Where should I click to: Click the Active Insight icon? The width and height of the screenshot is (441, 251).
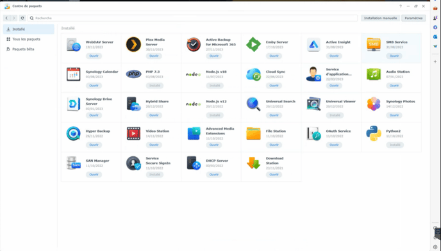313,44
